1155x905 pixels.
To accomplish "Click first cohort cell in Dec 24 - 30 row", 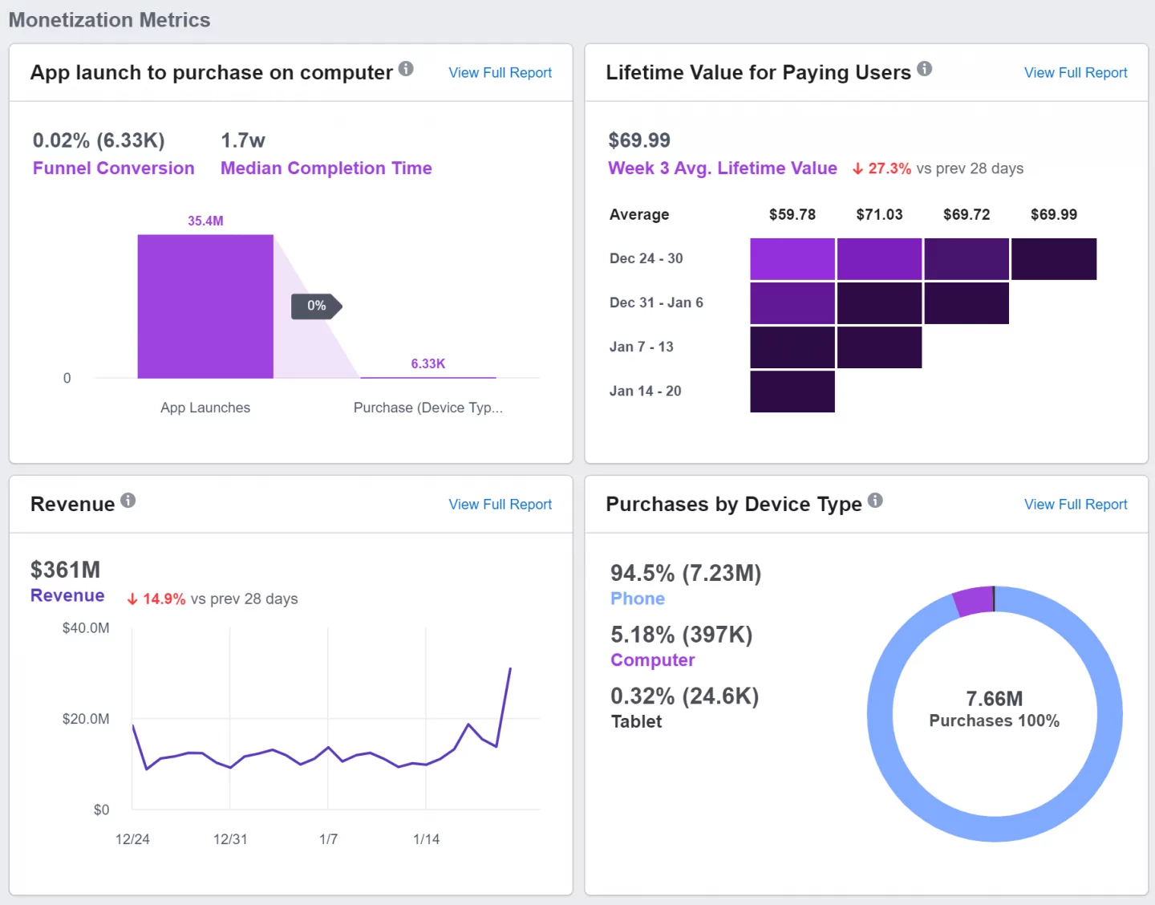I will [792, 259].
